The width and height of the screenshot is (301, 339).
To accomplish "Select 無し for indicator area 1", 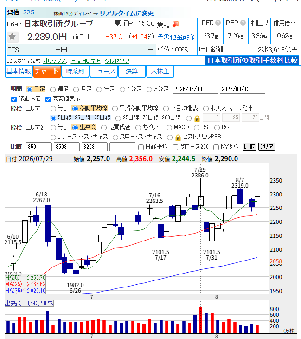I will 53,109.
